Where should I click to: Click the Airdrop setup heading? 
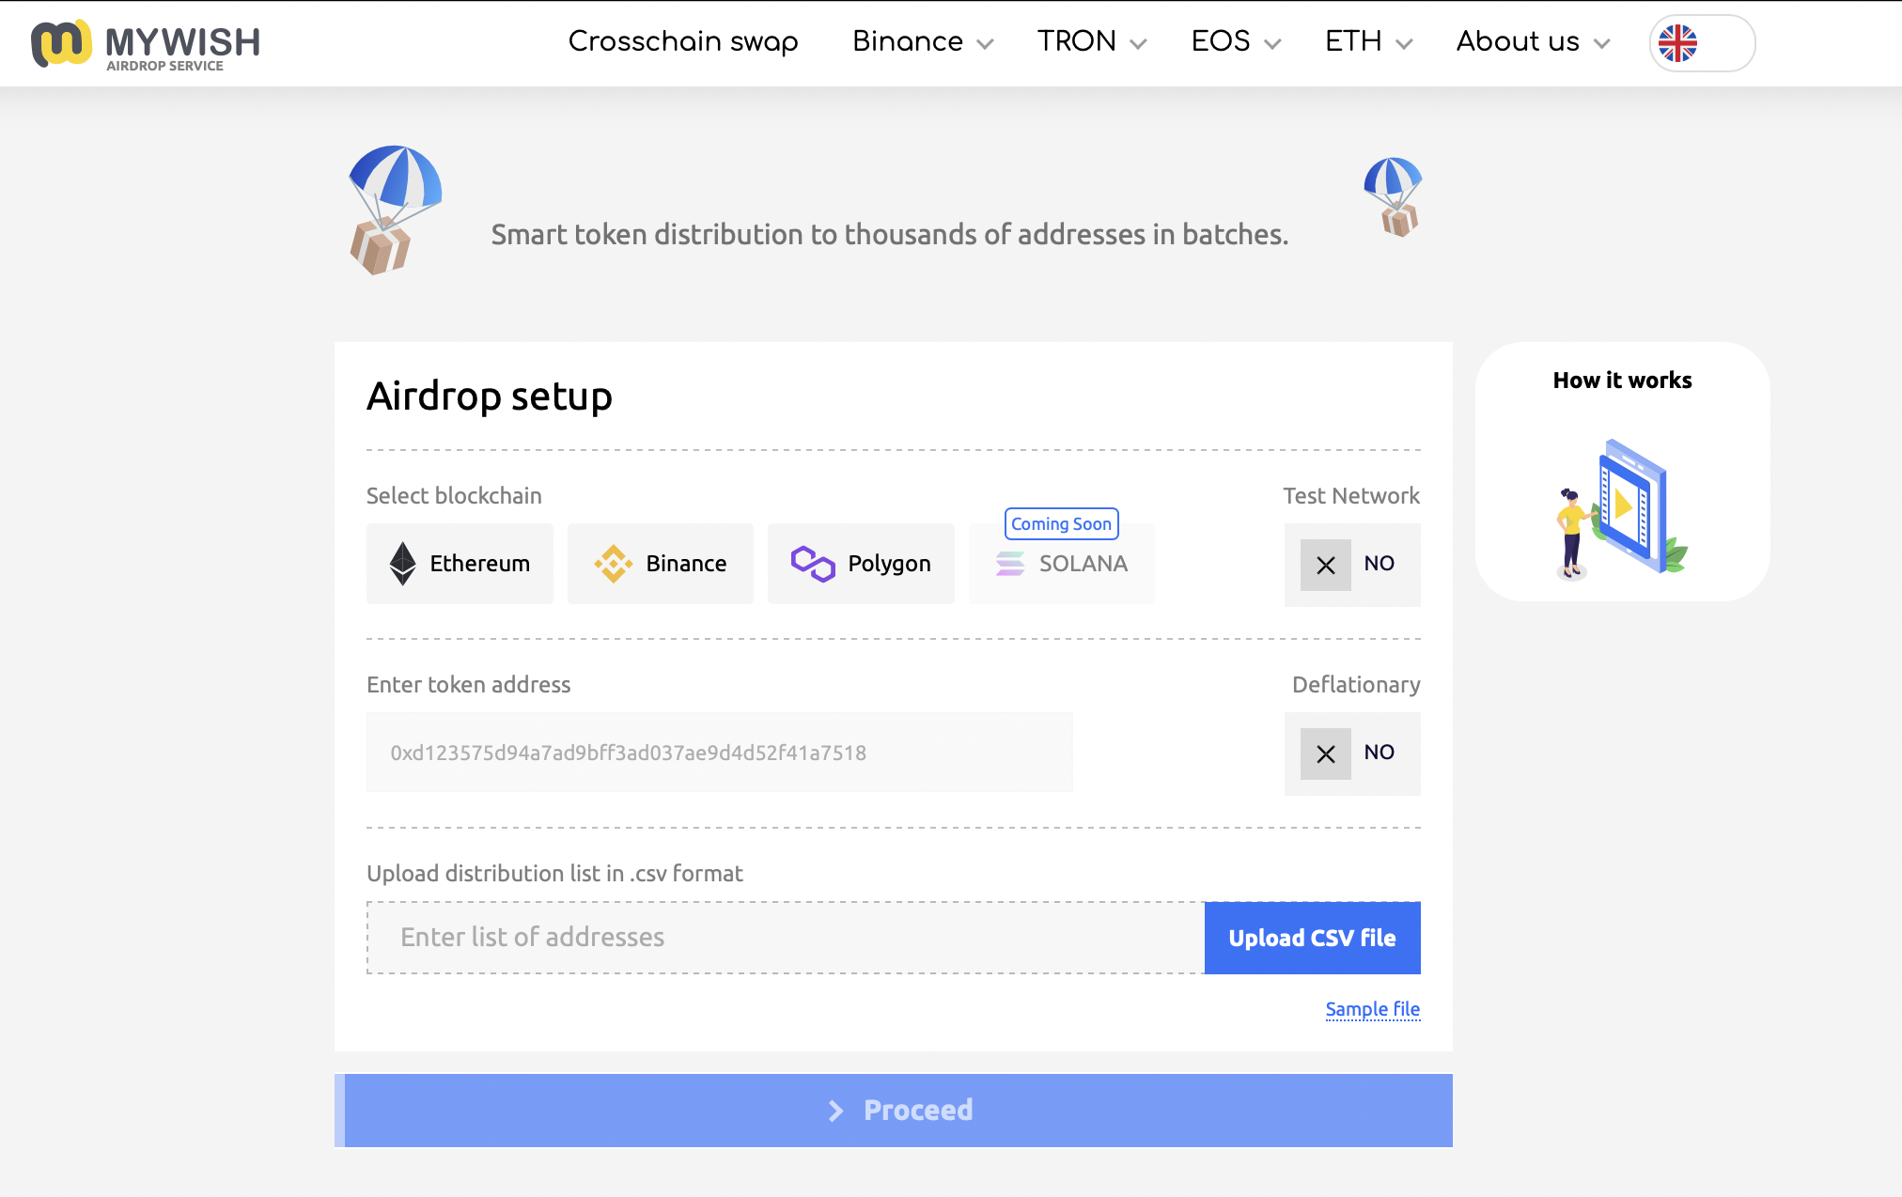[490, 396]
